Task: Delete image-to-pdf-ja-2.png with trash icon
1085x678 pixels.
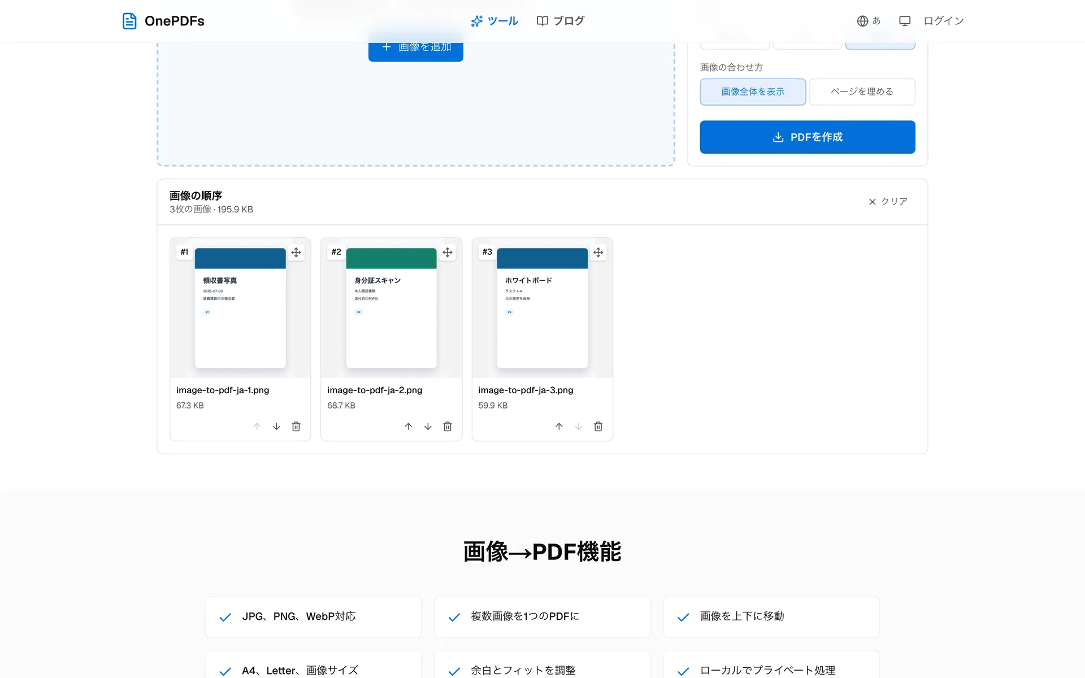Action: pyautogui.click(x=448, y=427)
